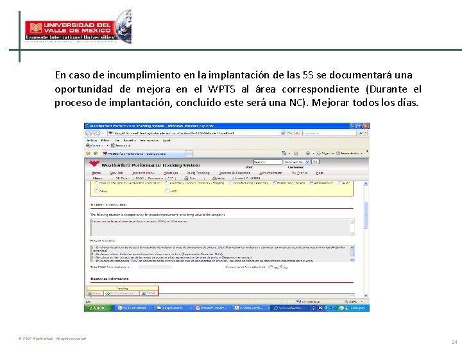The width and height of the screenshot is (462, 347).
Task: Open Reports & Searches navigation link
Action: click(x=235, y=173)
